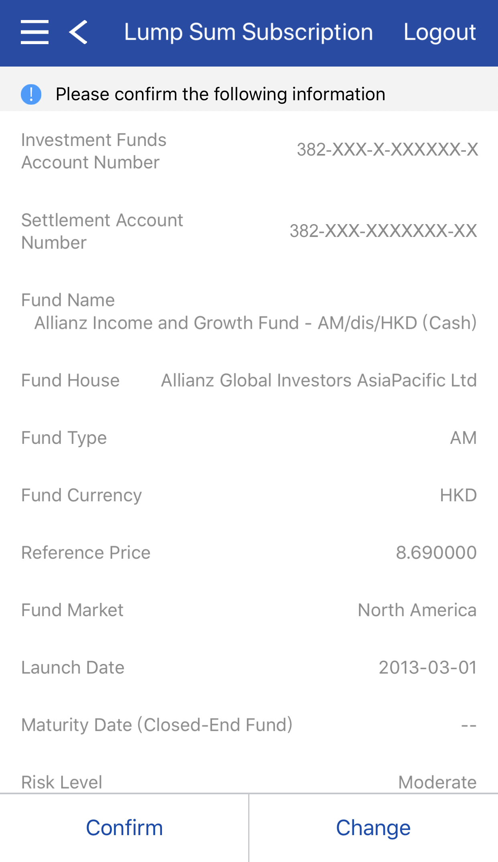Viewport: 498px width, 862px height.
Task: Tap the confirm information notice text
Action: (220, 95)
